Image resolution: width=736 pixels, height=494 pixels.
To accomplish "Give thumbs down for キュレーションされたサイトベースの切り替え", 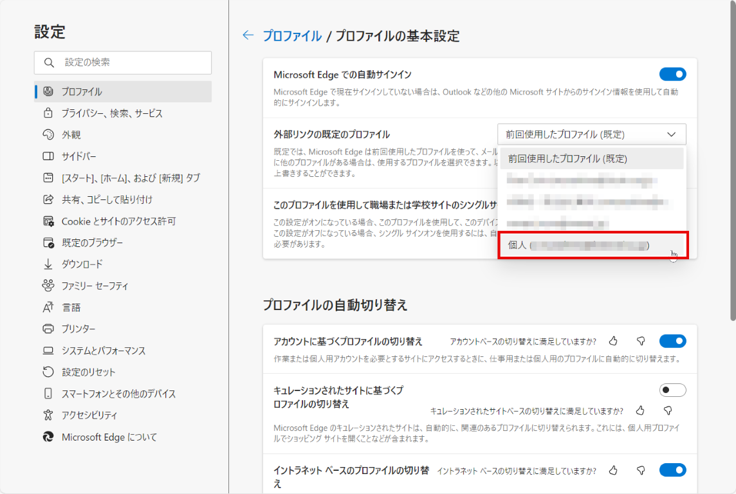I will (x=668, y=411).
